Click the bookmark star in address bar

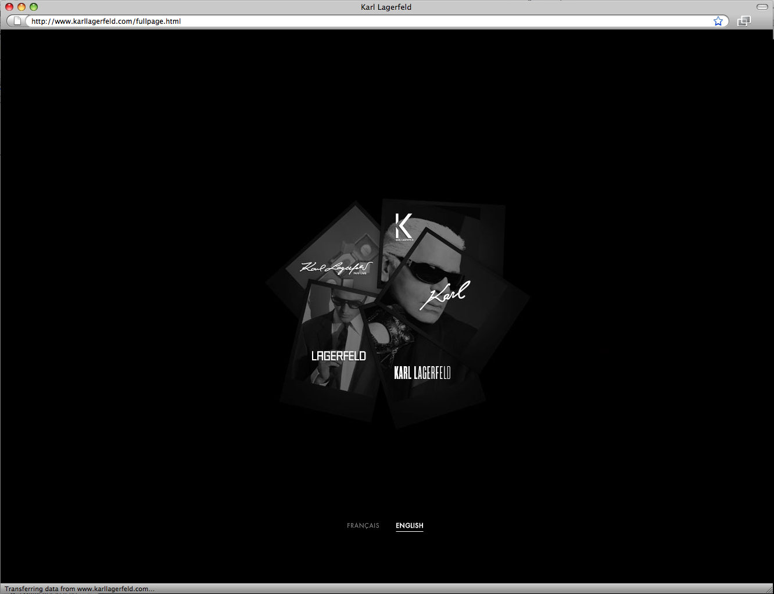pos(718,22)
